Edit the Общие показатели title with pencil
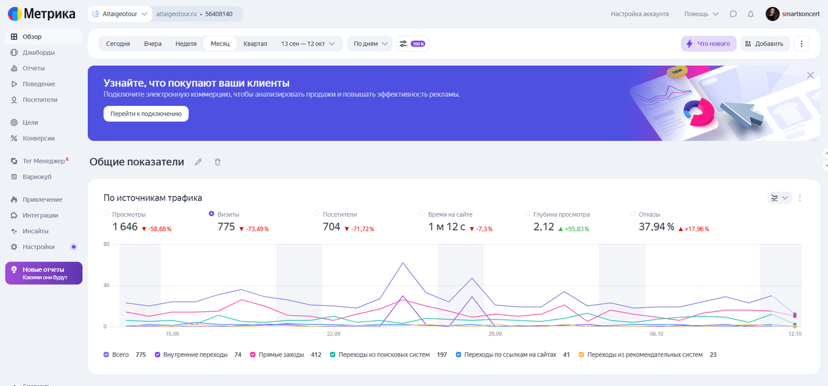This screenshot has height=386, width=828. coord(199,162)
